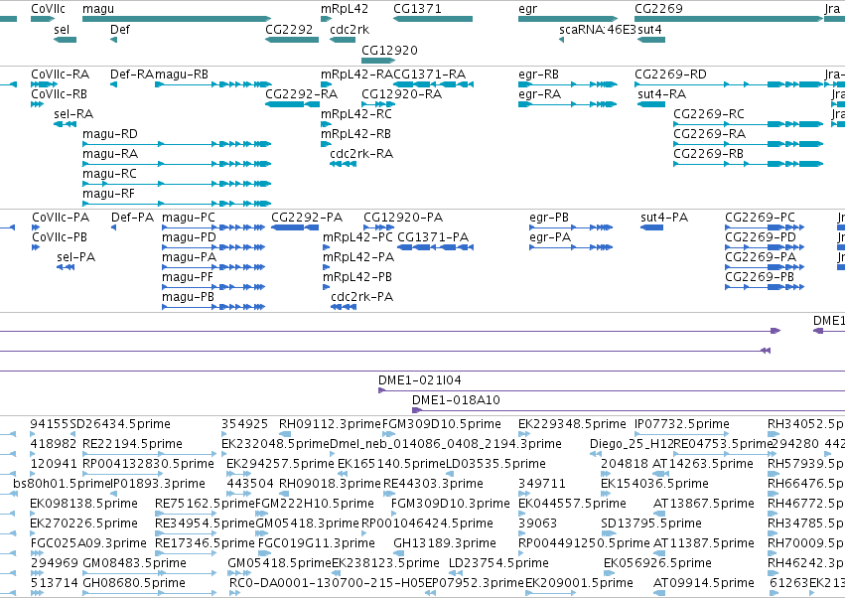Select protein sel-PA
Image resolution: width=845 pixels, height=598 pixels.
pos(76,257)
